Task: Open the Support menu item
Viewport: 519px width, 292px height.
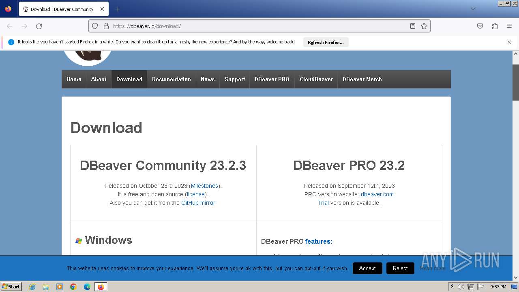Action: 235,79
